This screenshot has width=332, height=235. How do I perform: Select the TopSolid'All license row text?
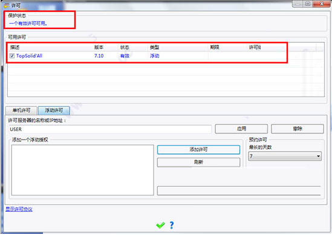pos(29,56)
